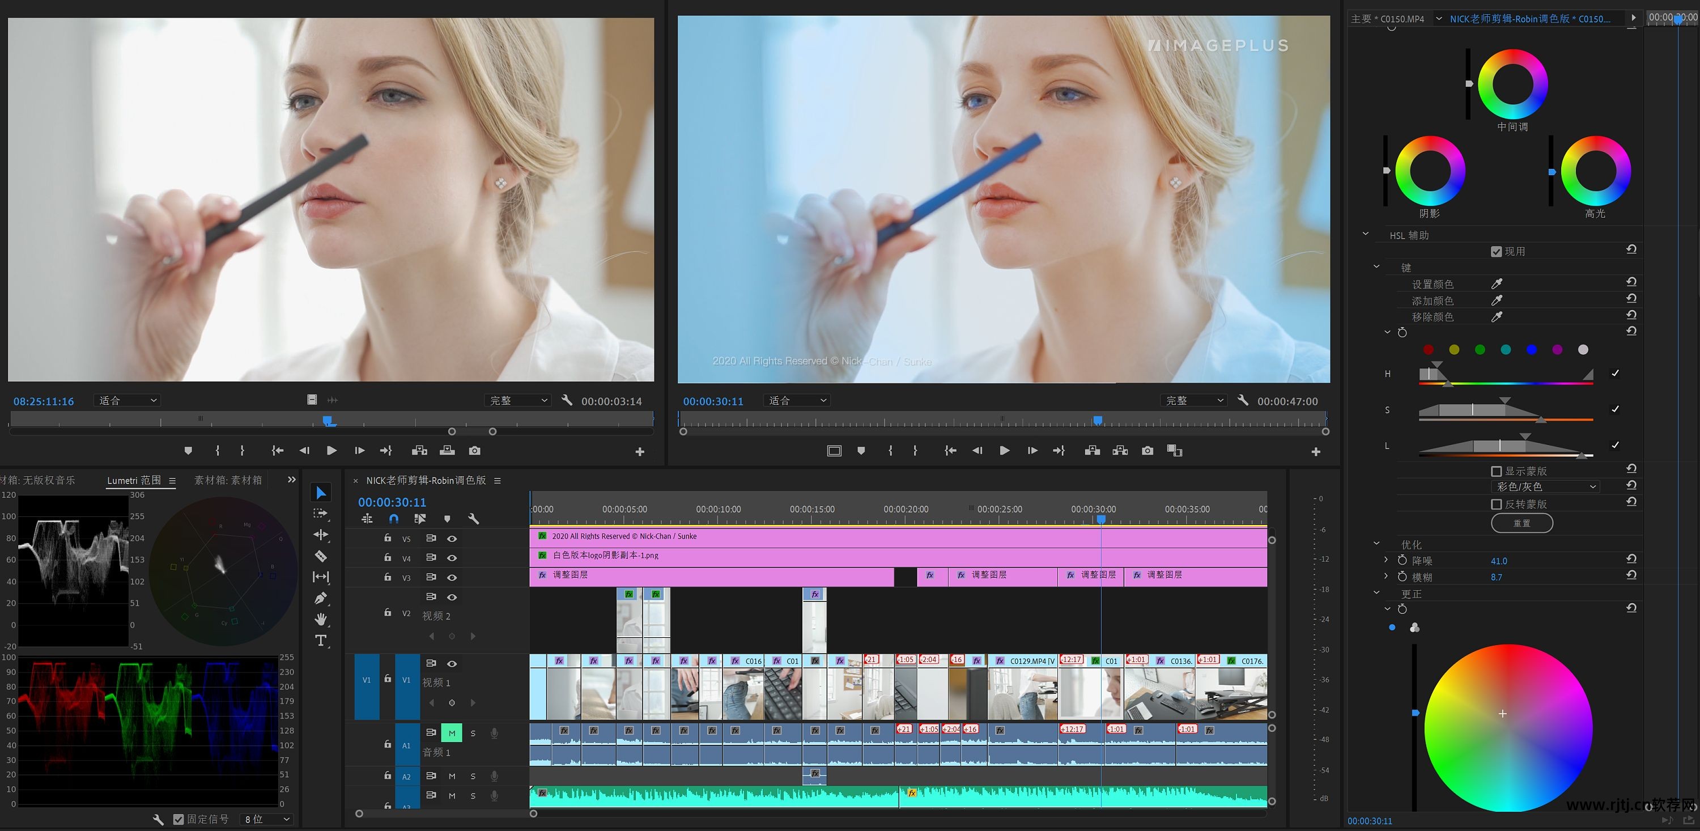1700x831 pixels.
Task: Click the set color eyedropper in HSL
Action: [1496, 284]
